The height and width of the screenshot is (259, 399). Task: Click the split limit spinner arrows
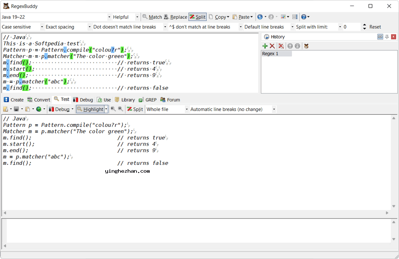[365, 27]
